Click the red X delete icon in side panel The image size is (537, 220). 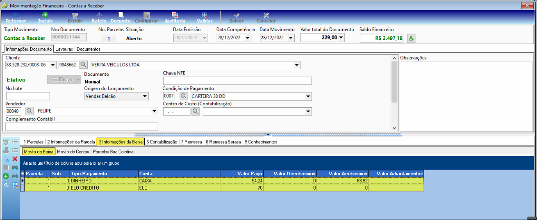tap(15, 159)
